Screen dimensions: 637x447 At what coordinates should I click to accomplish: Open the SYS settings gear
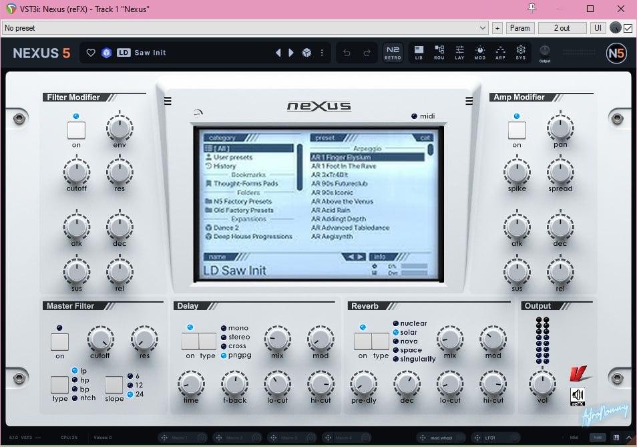tap(521, 53)
